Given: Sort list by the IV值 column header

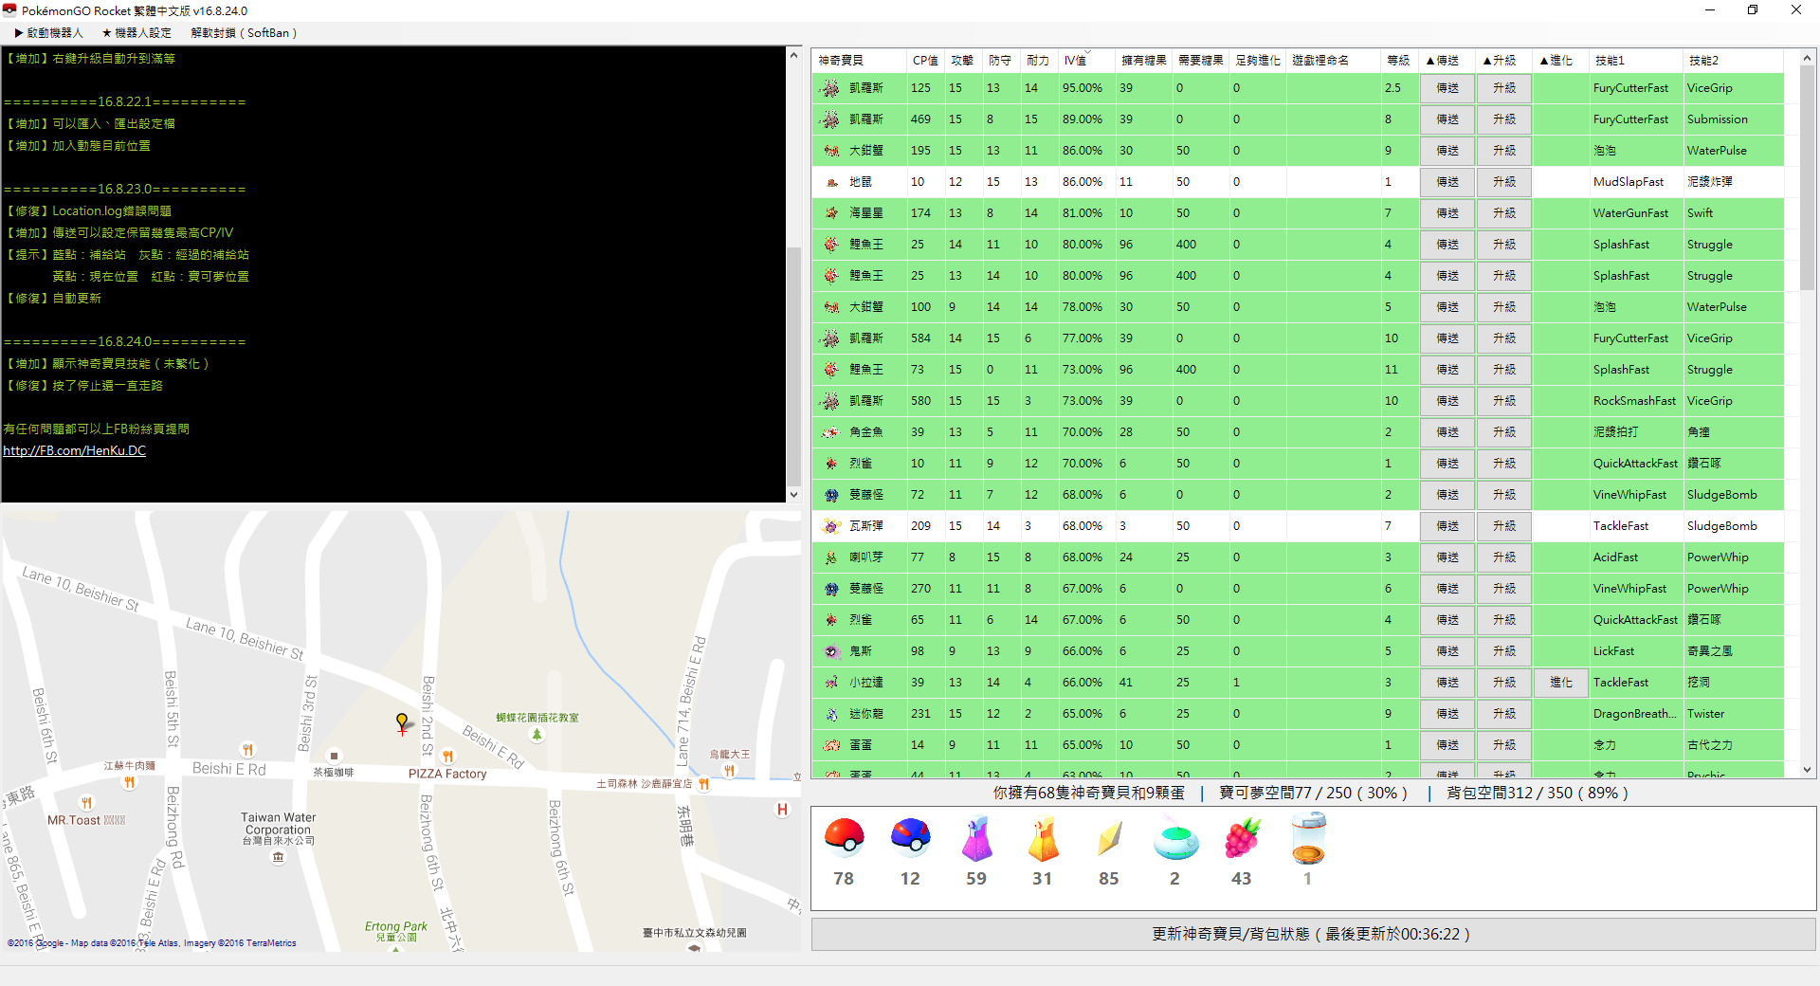Looking at the screenshot, I should click(x=1075, y=60).
